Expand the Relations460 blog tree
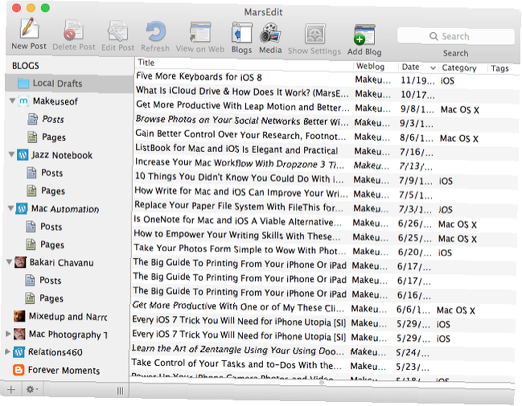Screen dimensions: 522x406 click(x=7, y=351)
